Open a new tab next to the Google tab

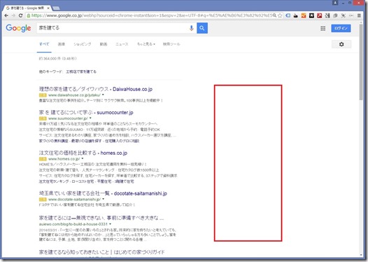pyautogui.click(x=56, y=8)
